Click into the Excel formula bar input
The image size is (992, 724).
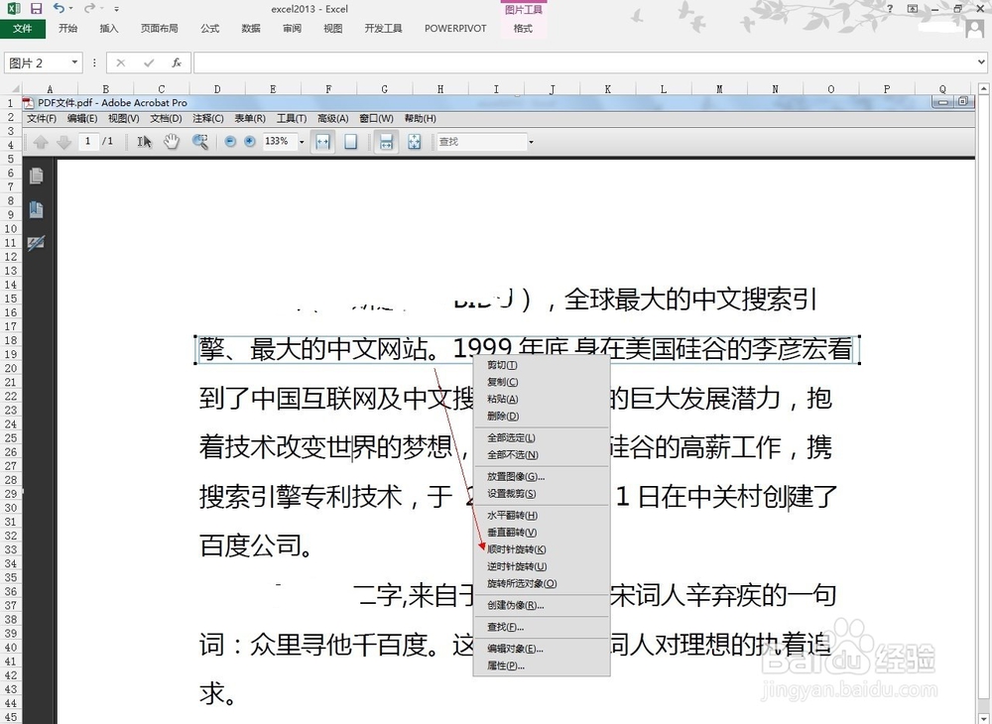click(x=584, y=62)
